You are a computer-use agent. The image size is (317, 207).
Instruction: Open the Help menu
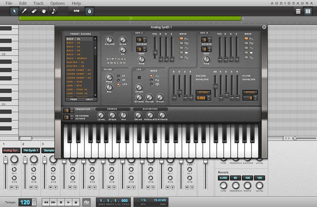pos(76,3)
